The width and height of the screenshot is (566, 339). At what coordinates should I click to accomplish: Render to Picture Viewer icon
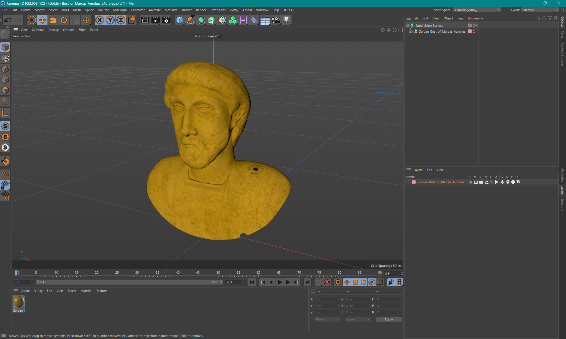click(155, 20)
